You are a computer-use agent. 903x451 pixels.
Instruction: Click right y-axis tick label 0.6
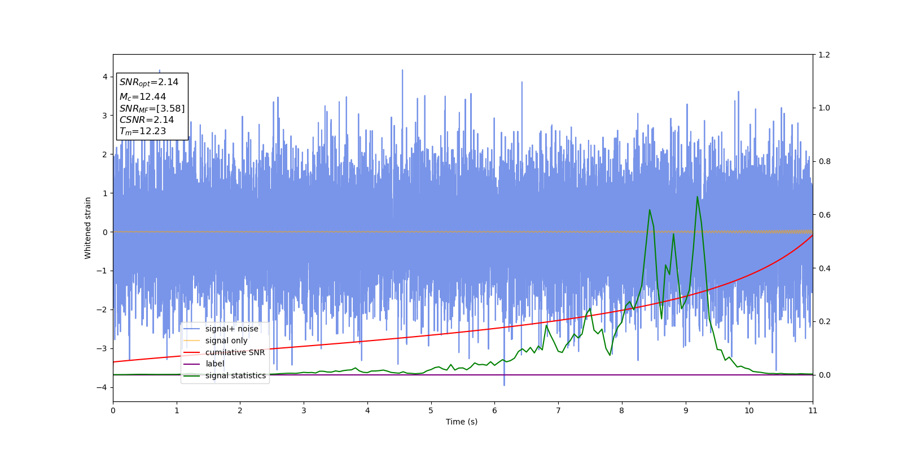(x=825, y=215)
